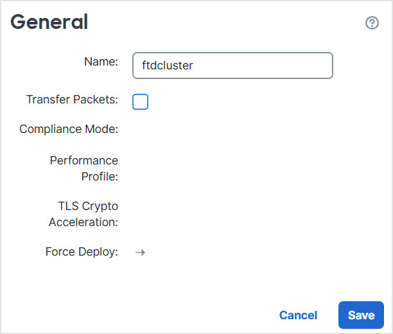Image resolution: width=393 pixels, height=334 pixels.
Task: Click the Performance Profile label
Action: (84, 168)
